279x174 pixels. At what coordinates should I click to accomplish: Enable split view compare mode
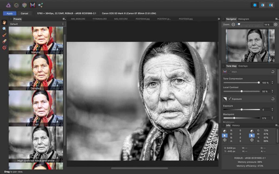(263, 5)
